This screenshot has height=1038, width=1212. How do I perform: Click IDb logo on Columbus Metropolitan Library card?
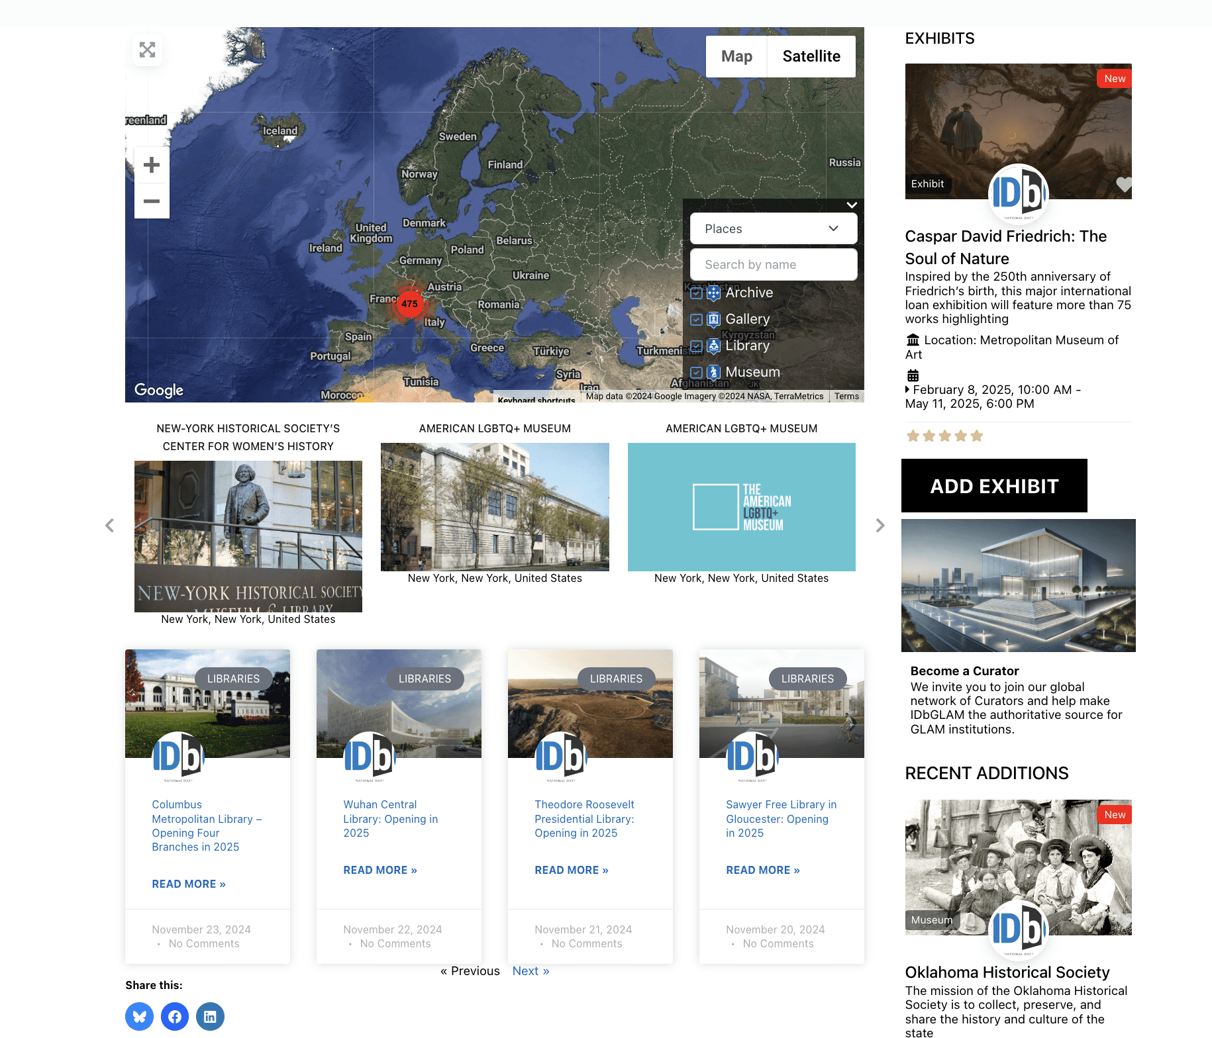[178, 757]
